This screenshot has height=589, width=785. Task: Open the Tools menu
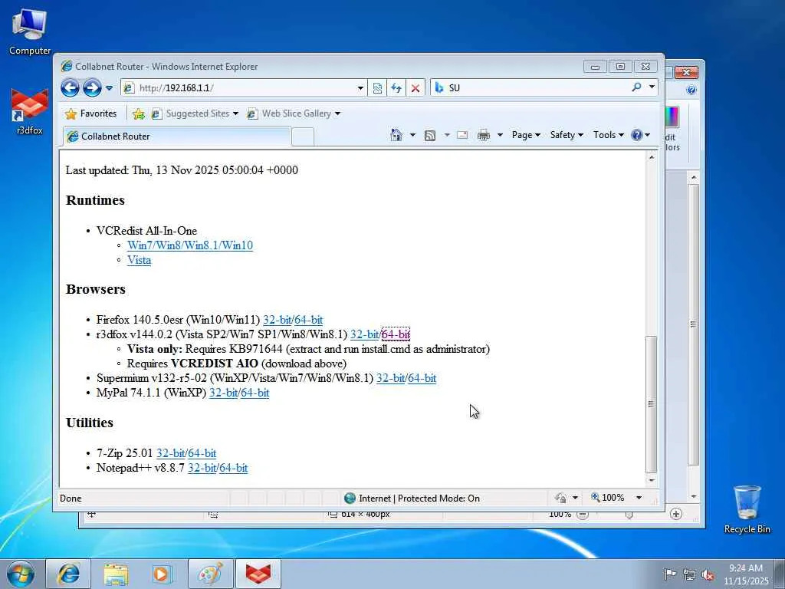[x=608, y=135]
